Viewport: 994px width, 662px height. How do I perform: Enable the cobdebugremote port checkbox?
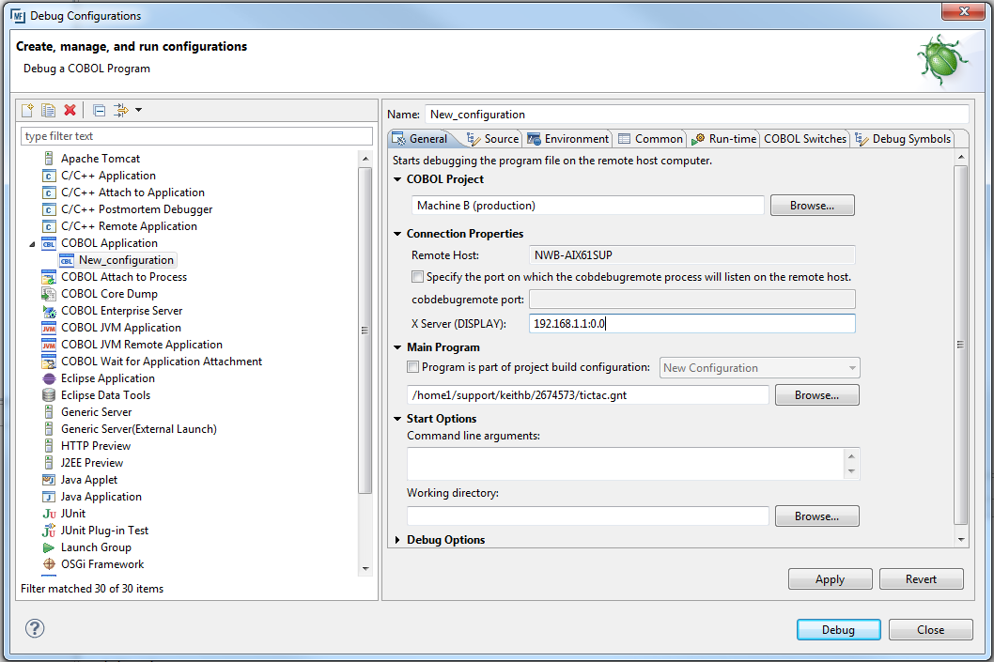tap(417, 277)
